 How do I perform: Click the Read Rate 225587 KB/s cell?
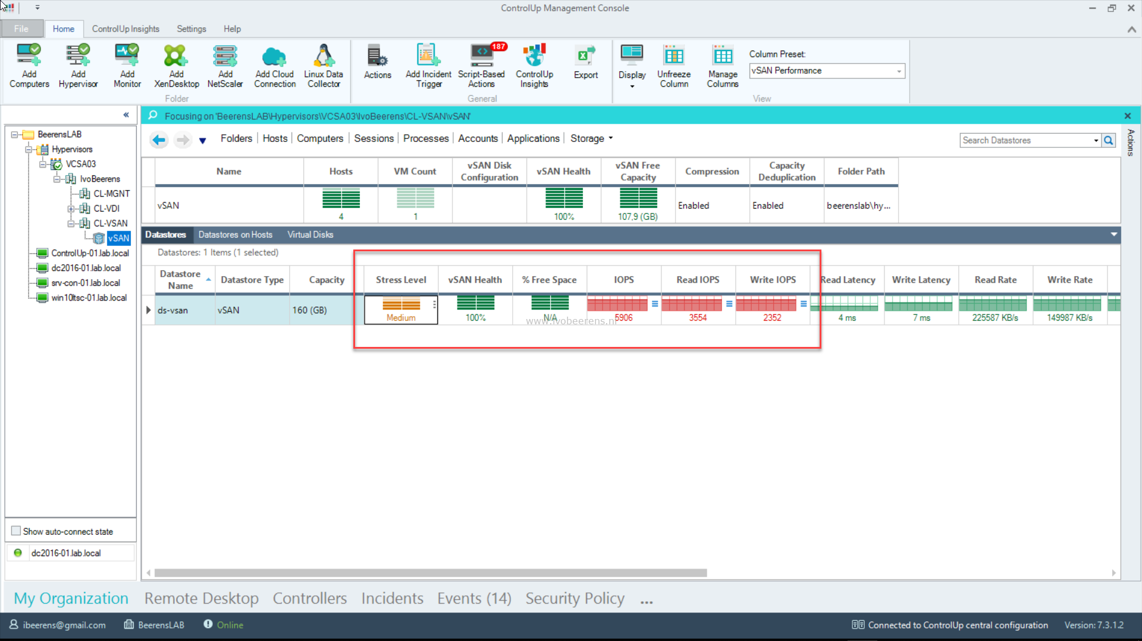(x=995, y=310)
